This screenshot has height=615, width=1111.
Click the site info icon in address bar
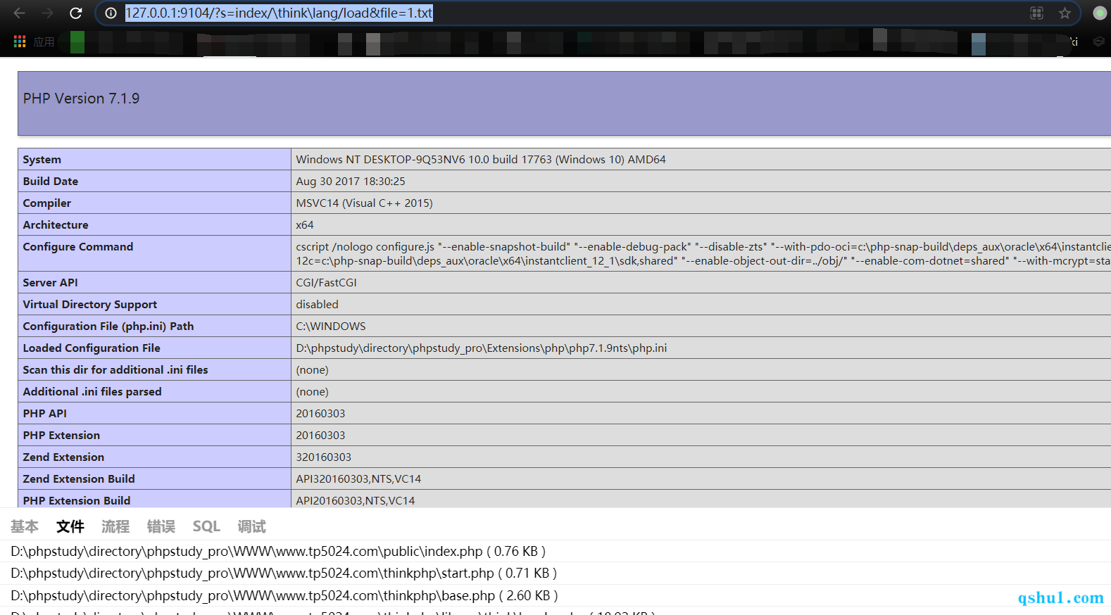111,13
